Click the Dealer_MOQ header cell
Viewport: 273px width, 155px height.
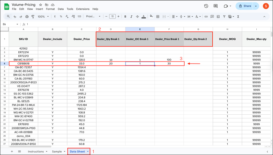pos(227,39)
